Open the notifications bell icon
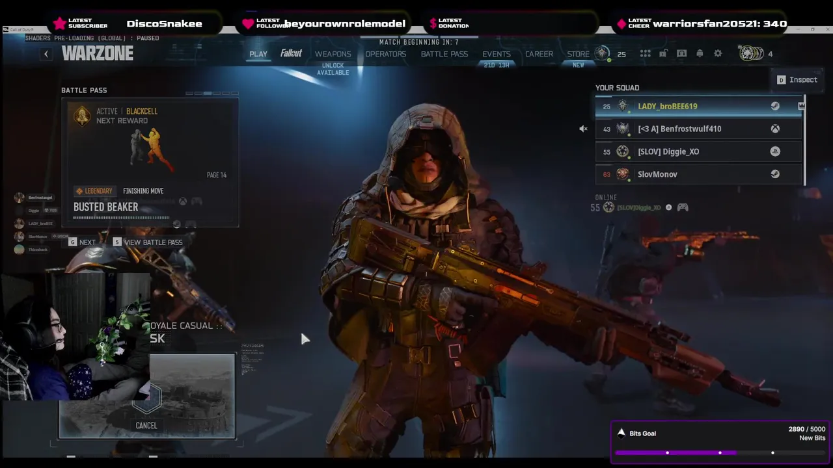Viewport: 833px width, 468px height. coord(700,54)
